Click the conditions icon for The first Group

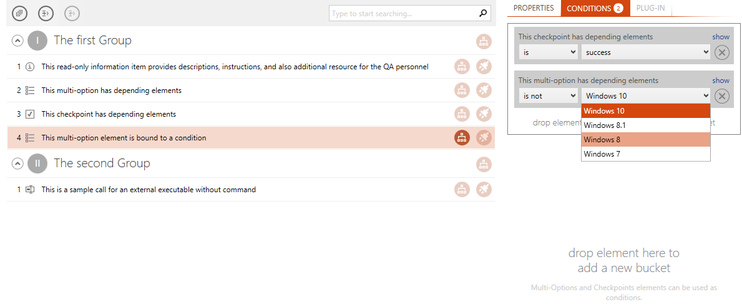pyautogui.click(x=484, y=41)
